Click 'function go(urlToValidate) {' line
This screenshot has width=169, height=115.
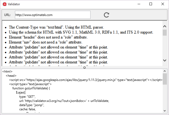31,88
